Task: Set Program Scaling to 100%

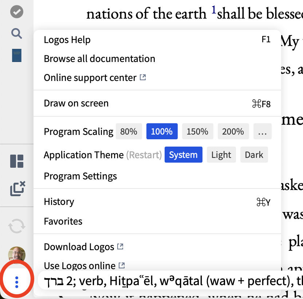Action: point(162,131)
